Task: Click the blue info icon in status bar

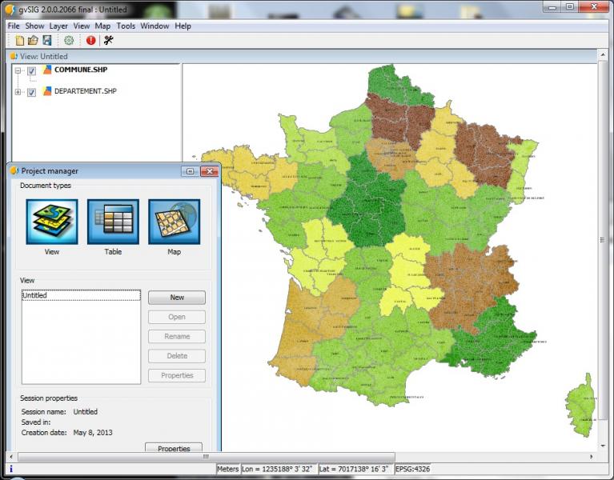Action: [x=11, y=468]
